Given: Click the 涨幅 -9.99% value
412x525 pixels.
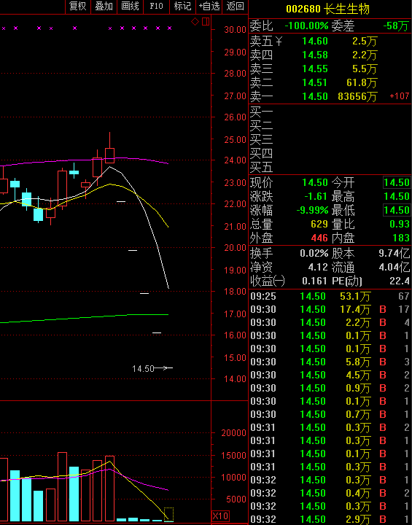Looking at the screenshot, I should (312, 211).
